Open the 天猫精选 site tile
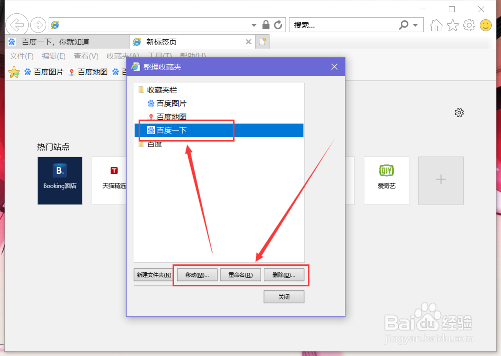The height and width of the screenshot is (356, 501). point(109,181)
